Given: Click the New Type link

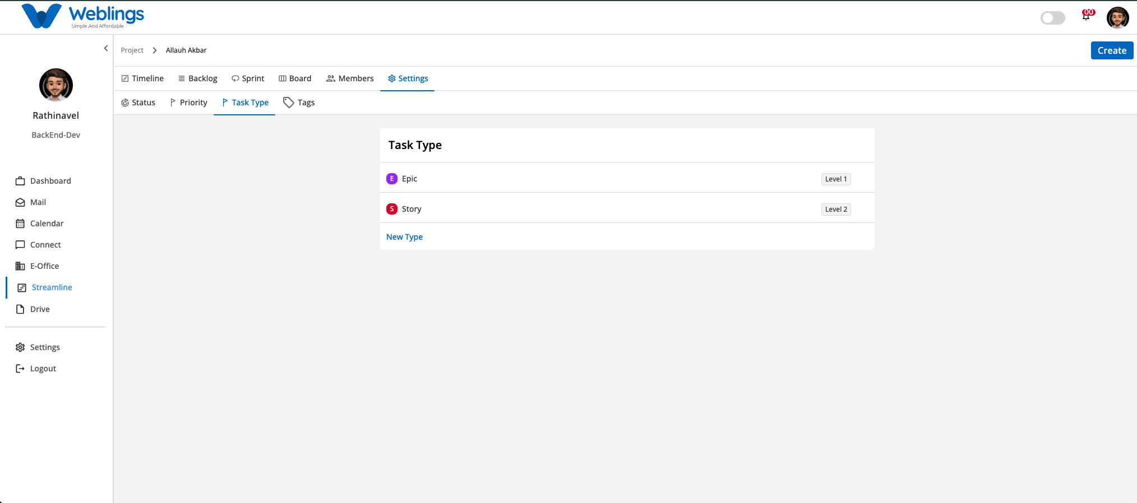Looking at the screenshot, I should [x=404, y=237].
